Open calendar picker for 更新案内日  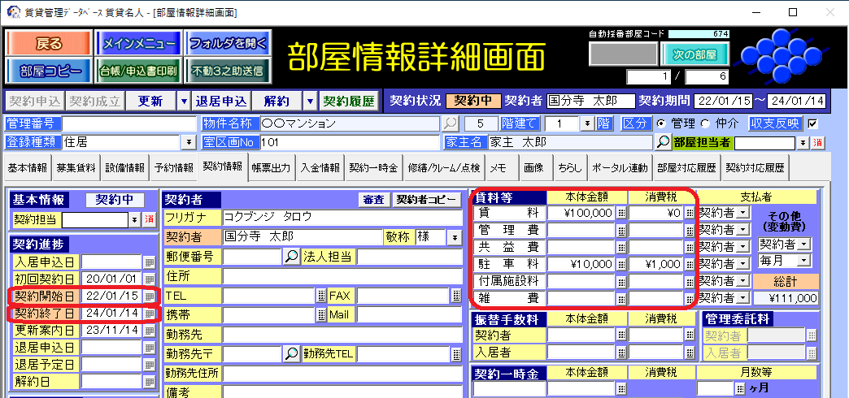point(149,331)
